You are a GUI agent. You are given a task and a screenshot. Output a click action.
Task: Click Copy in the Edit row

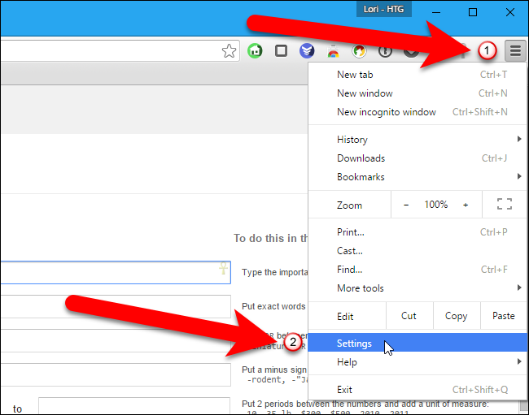point(457,316)
